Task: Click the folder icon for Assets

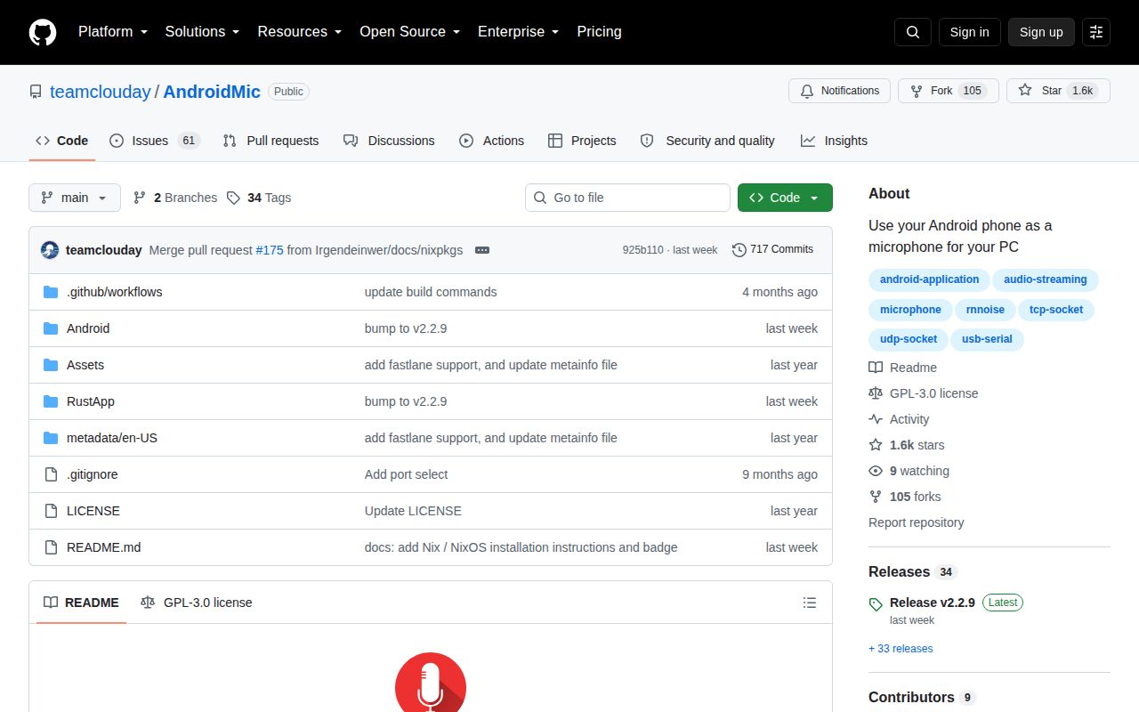Action: coord(51,365)
